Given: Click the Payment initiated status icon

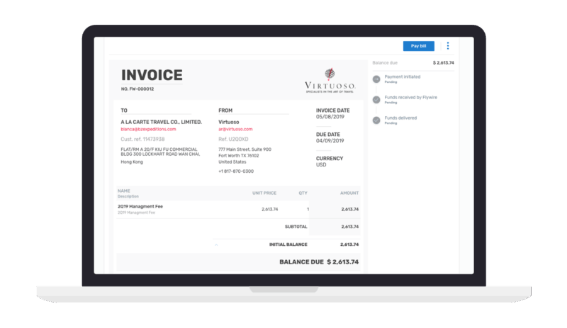Looking at the screenshot, I should coord(376,79).
